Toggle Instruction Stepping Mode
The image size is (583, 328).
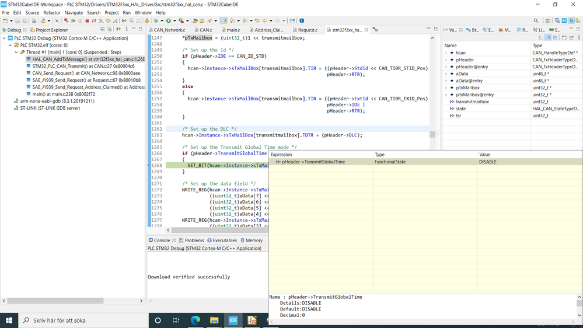124,21
